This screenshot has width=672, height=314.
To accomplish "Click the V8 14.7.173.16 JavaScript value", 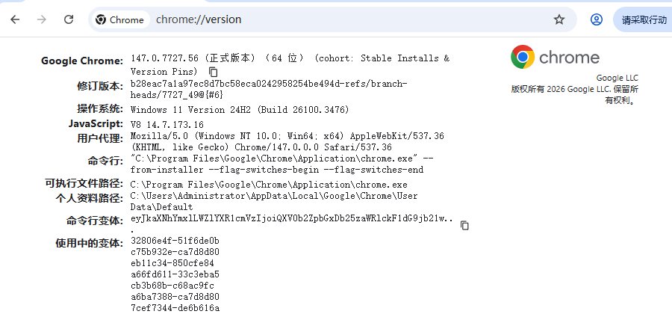I will pos(167,124).
